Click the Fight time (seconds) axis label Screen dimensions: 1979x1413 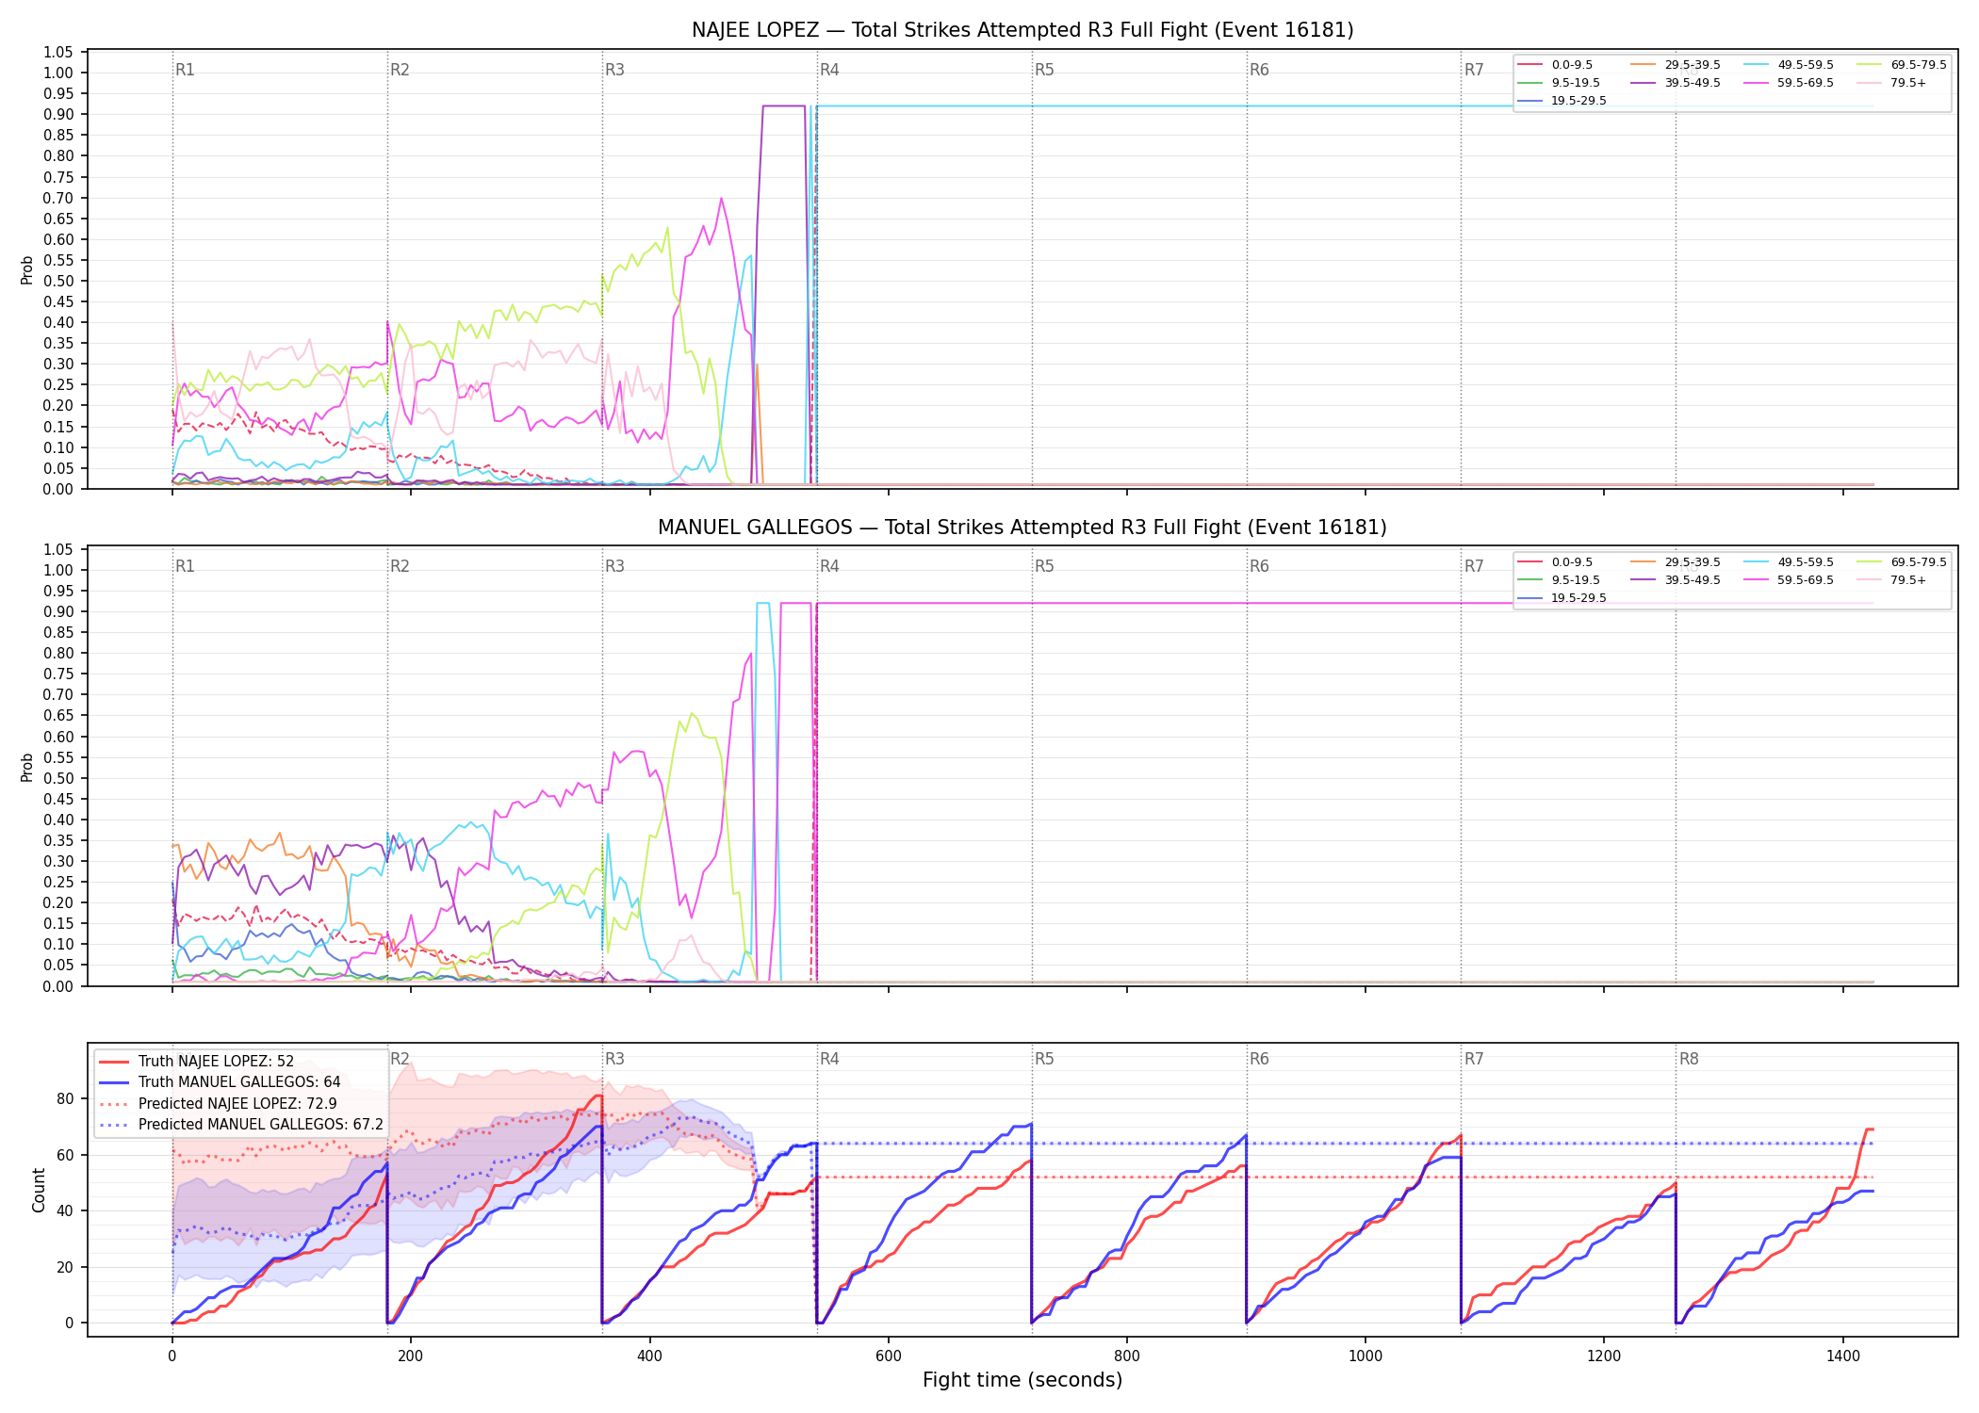coord(1022,1380)
